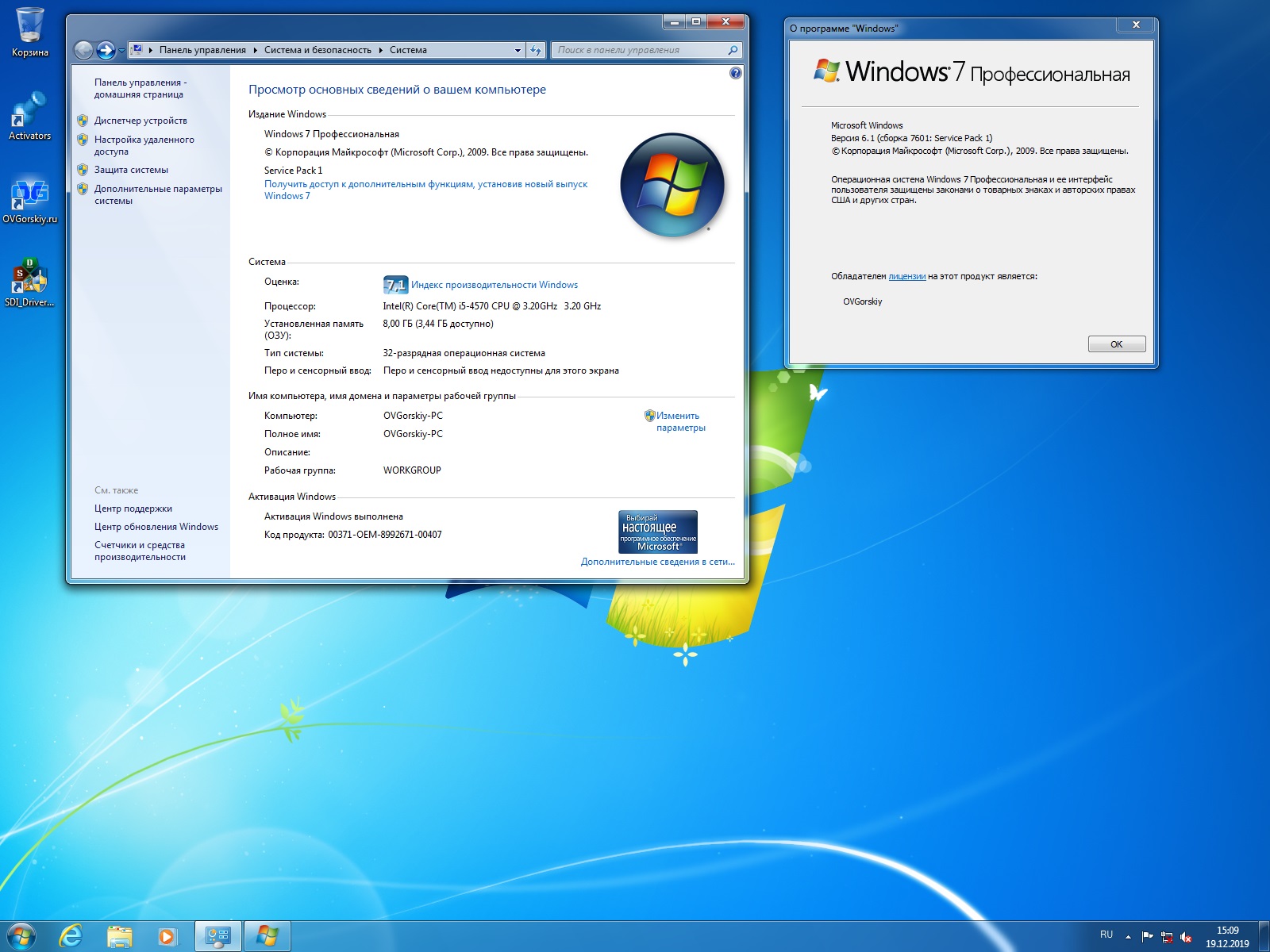Click 'Изменить параметры' link
1270x952 pixels.
click(680, 421)
